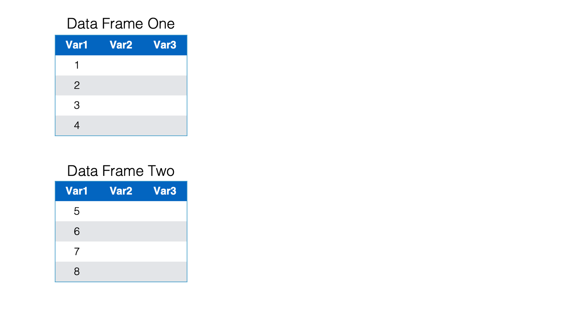Click the Data Frame Two title
This screenshot has width=563, height=317.
pyautogui.click(x=121, y=171)
